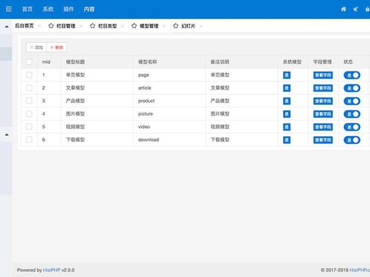This screenshot has width=370, height=277.
Task: Click 查看字段 for the page model
Action: 323,75
